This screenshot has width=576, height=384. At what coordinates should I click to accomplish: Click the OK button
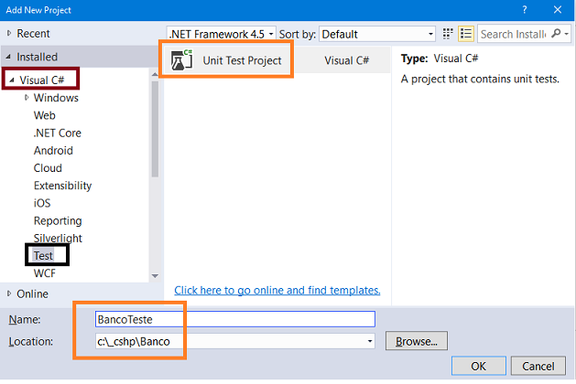click(479, 366)
